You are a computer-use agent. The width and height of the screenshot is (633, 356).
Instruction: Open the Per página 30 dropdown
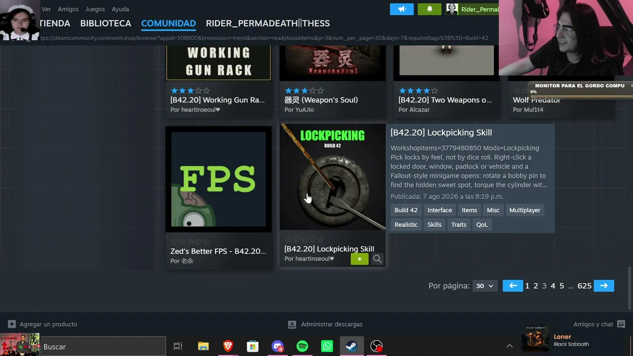pos(485,286)
